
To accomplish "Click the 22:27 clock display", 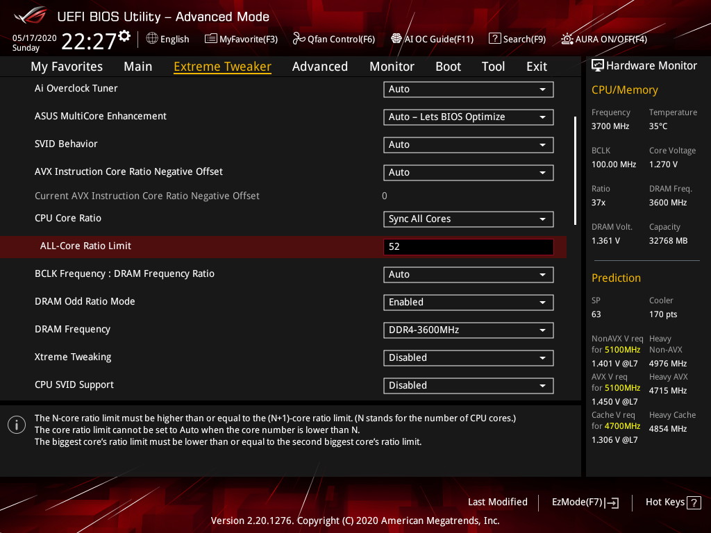I will point(88,41).
